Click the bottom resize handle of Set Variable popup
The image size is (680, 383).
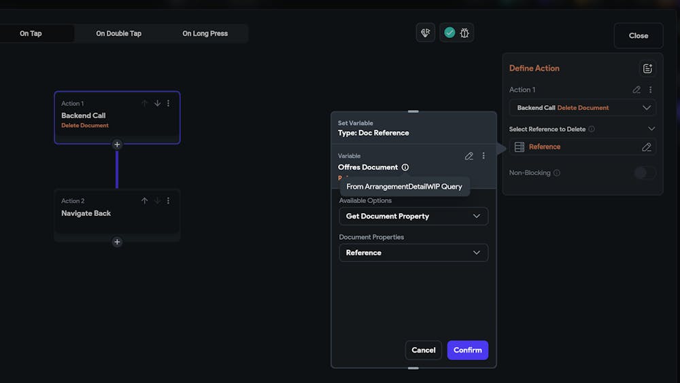click(413, 368)
